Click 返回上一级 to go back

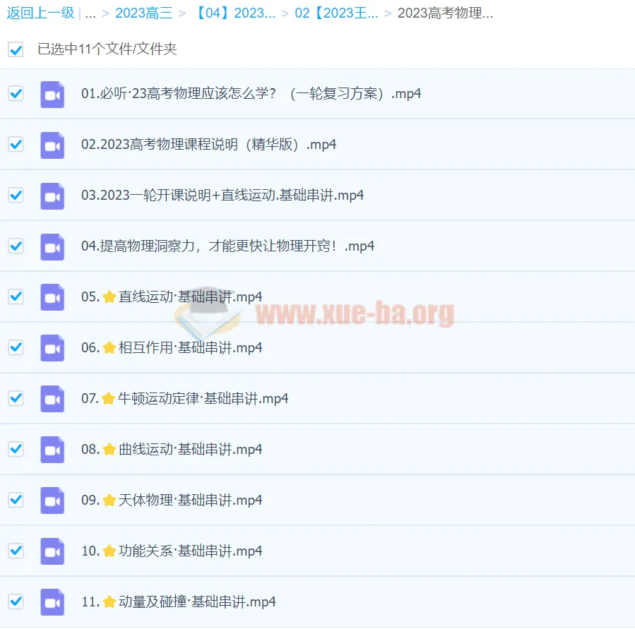(x=40, y=13)
